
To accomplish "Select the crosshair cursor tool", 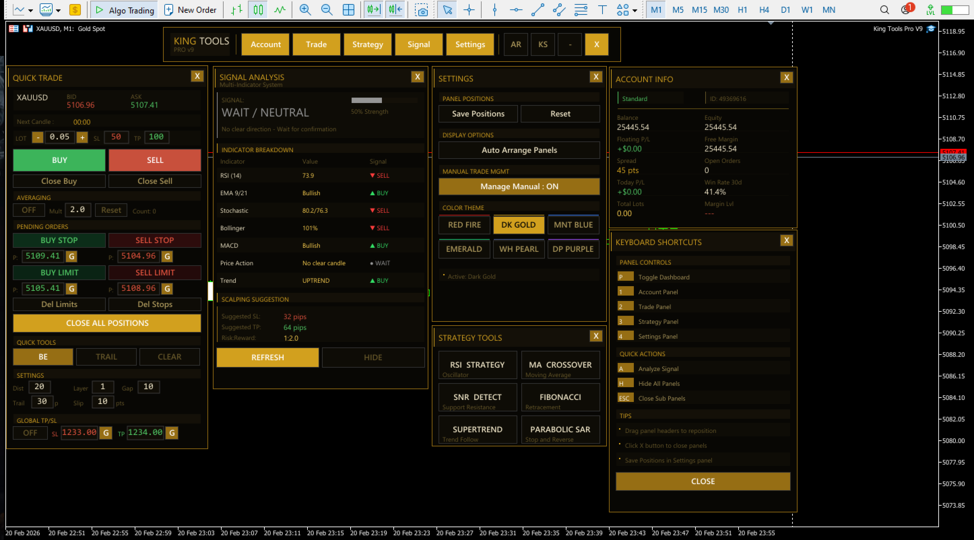I will point(469,10).
